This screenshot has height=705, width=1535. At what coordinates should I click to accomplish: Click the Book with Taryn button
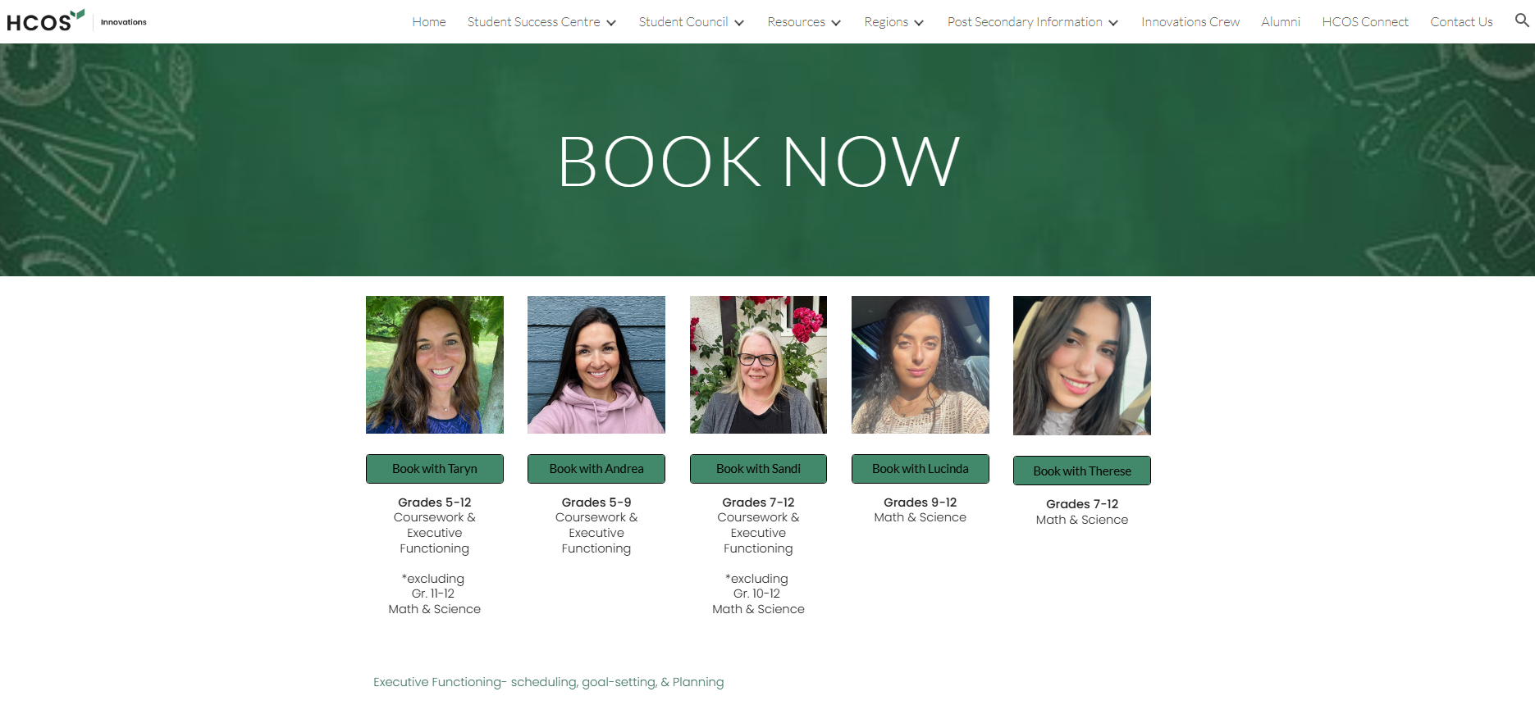(x=435, y=469)
